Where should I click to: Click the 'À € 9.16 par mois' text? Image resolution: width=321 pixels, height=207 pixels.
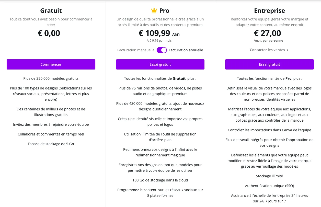click(159, 41)
